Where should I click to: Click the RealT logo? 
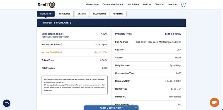[46, 5]
